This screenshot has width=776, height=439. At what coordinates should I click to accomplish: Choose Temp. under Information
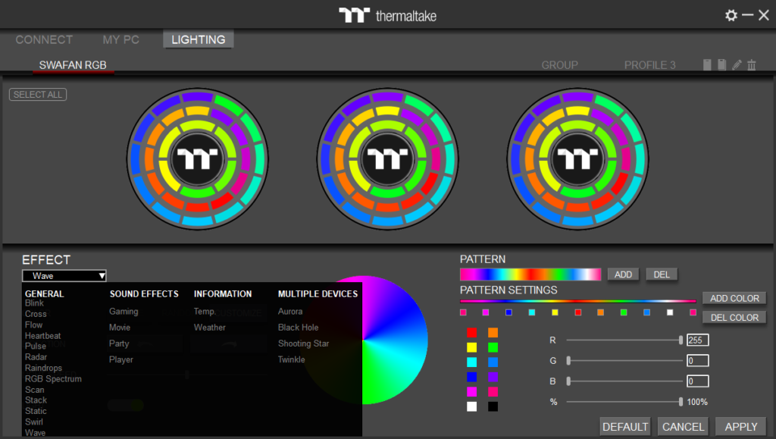click(205, 312)
